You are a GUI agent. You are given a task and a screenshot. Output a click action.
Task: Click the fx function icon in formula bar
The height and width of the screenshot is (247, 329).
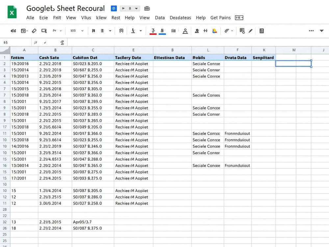click(36, 42)
